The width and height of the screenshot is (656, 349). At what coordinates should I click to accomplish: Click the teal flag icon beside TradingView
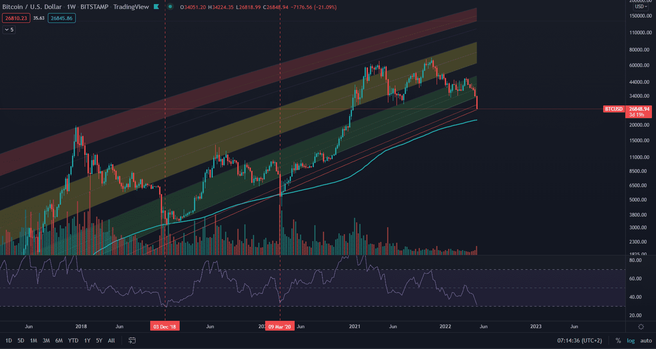(156, 7)
